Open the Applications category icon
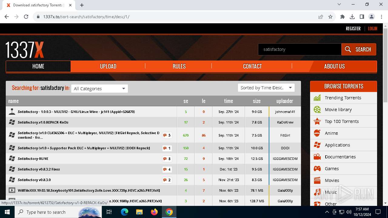This screenshot has height=218, width=388. pos(317,145)
